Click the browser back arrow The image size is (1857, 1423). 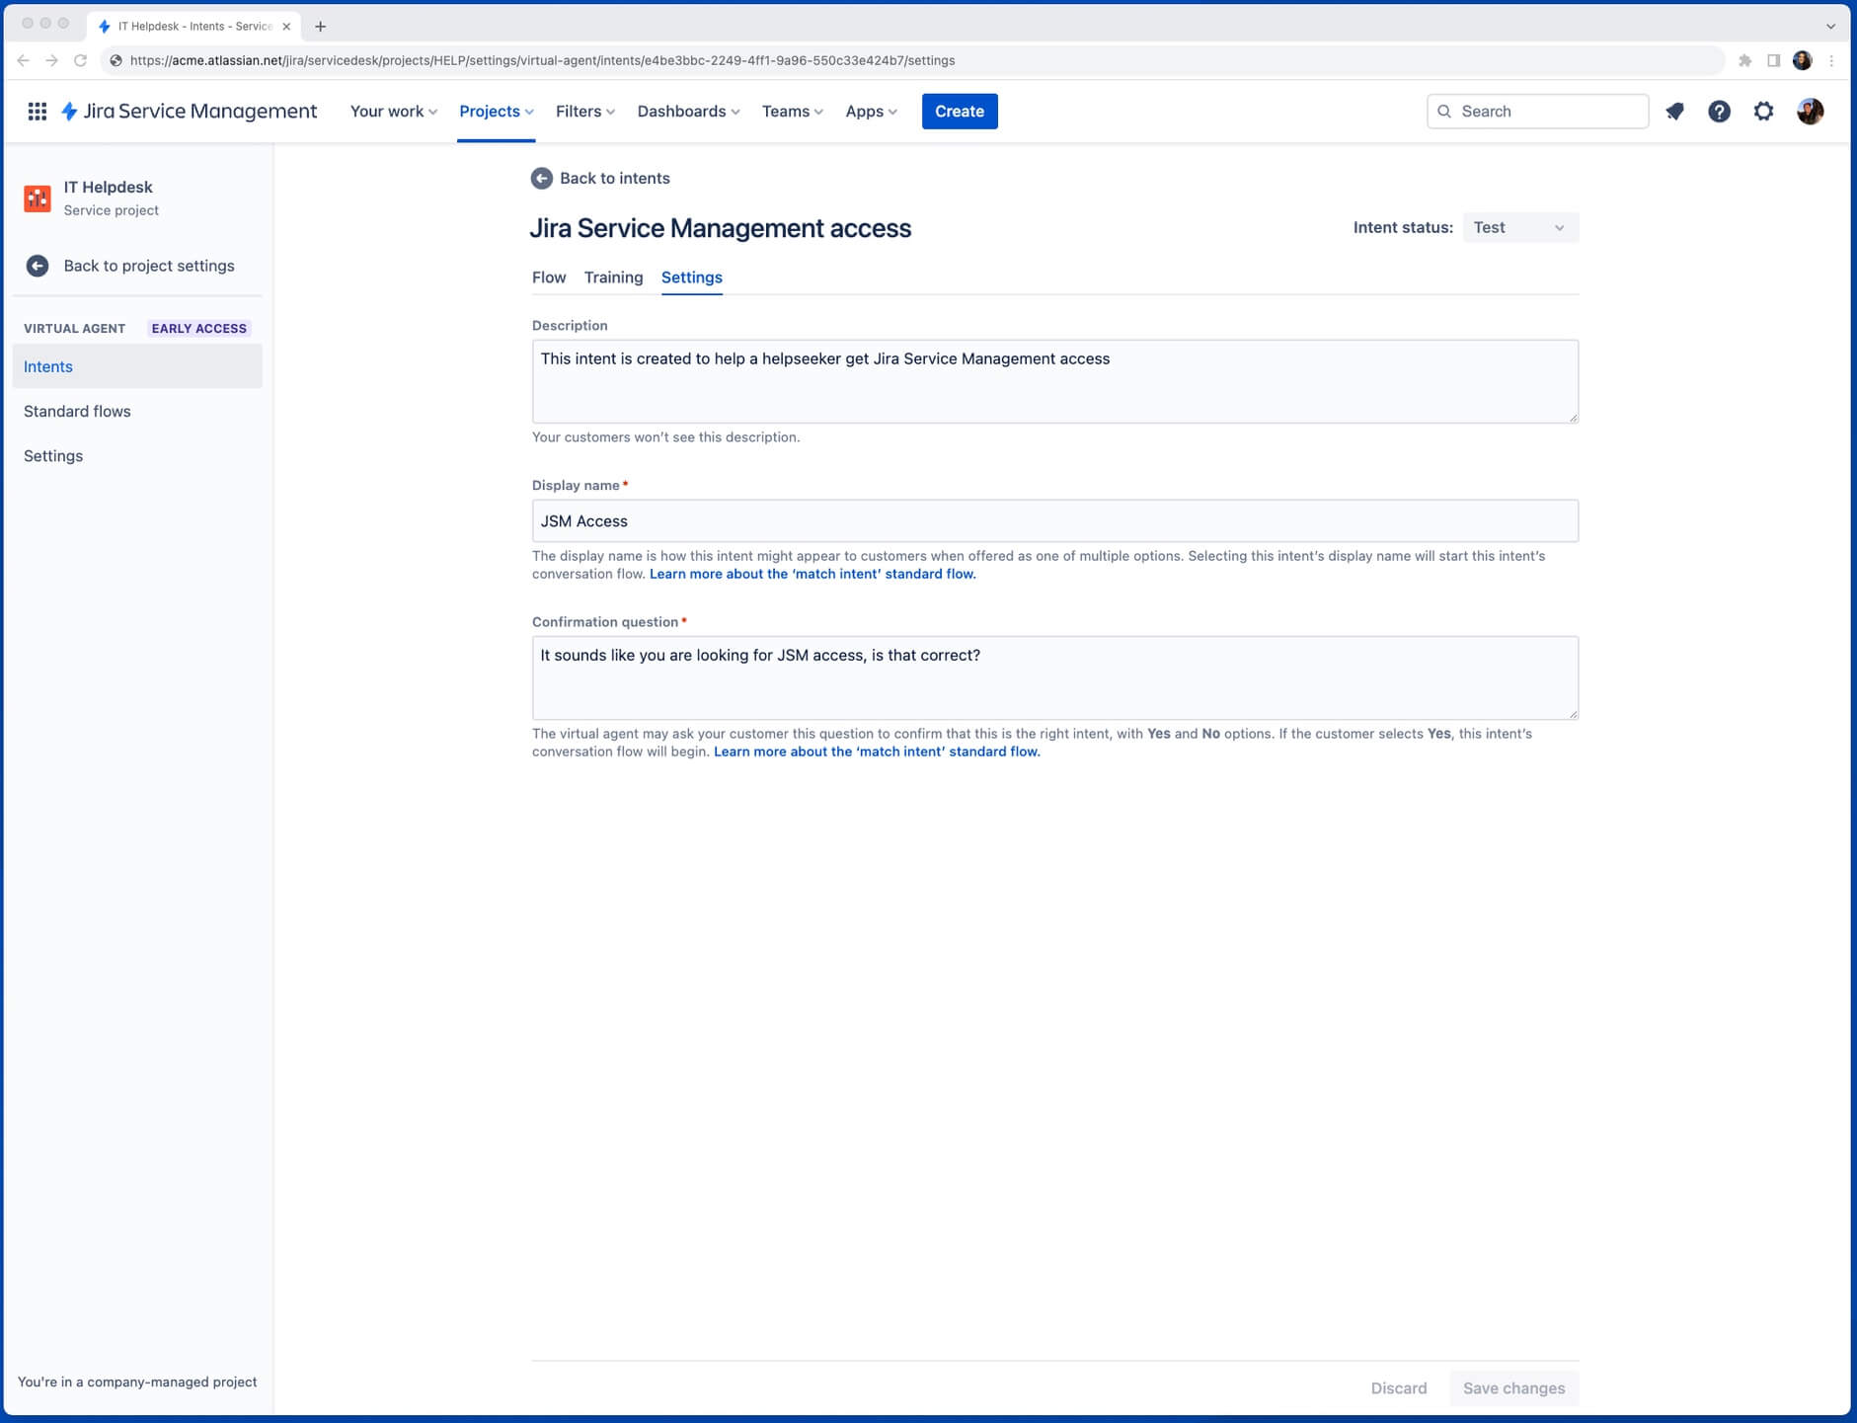(x=23, y=60)
